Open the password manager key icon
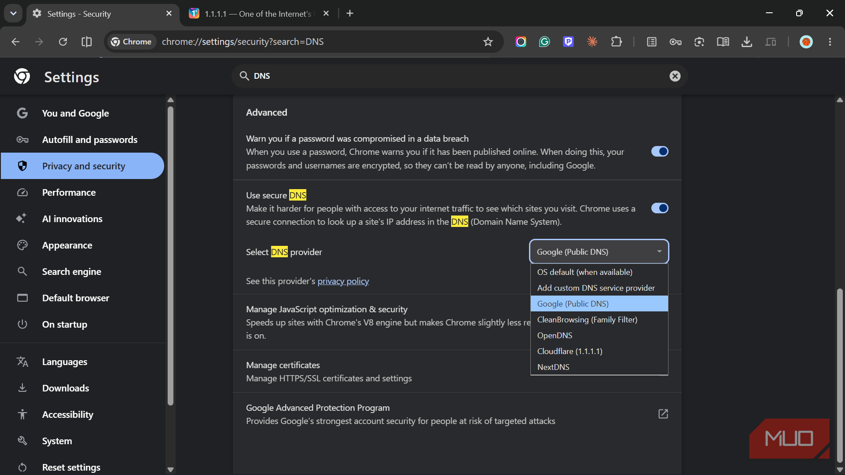The height and width of the screenshot is (475, 845). pos(675,42)
